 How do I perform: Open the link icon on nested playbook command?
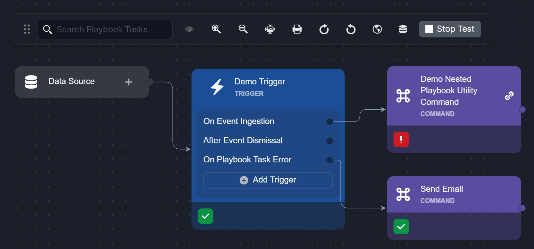(509, 96)
